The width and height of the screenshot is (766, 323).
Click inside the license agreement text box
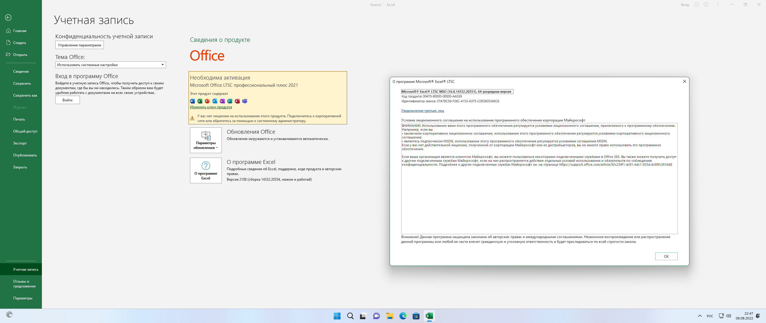[539, 179]
